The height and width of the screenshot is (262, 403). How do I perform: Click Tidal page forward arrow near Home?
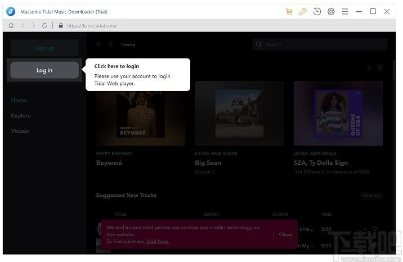click(x=110, y=44)
